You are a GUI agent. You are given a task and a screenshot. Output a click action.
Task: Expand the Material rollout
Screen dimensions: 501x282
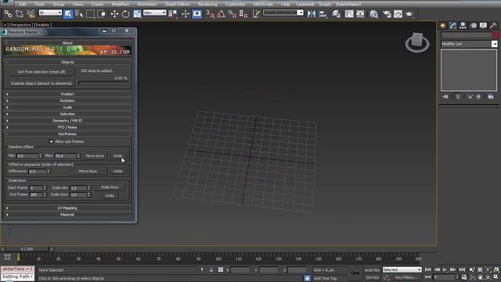pyautogui.click(x=67, y=215)
